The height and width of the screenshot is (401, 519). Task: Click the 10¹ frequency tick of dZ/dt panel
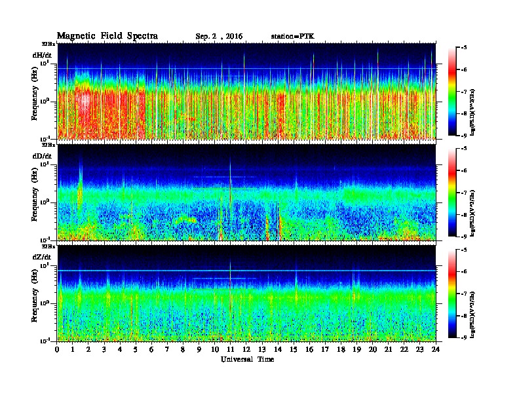click(45, 265)
